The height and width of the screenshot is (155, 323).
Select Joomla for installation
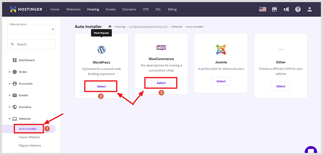click(x=221, y=81)
